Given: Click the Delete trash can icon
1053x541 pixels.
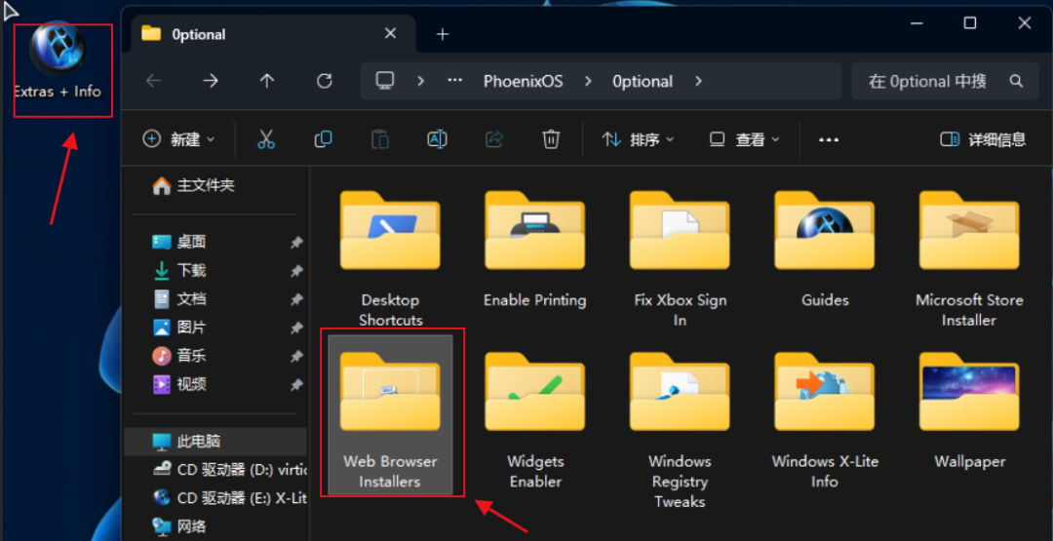Looking at the screenshot, I should coord(551,139).
